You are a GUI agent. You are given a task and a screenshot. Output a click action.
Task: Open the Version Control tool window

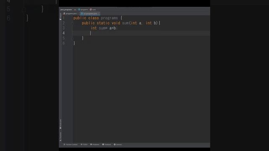click(x=71, y=144)
